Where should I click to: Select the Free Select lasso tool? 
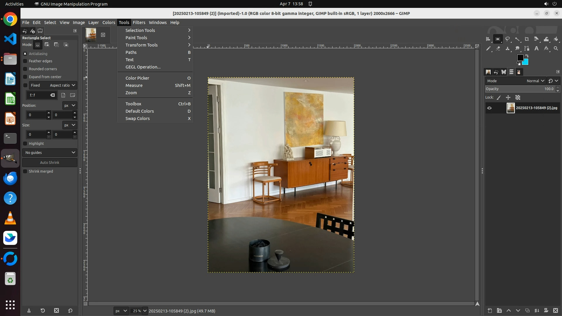point(508,39)
